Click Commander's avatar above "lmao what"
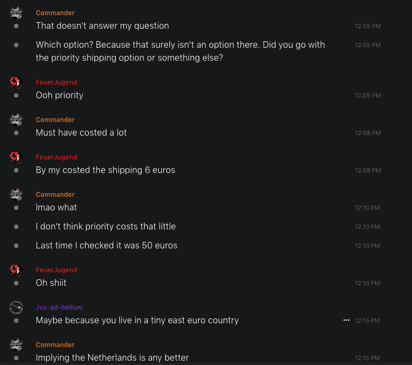This screenshot has height=365, width=412. coord(16,195)
